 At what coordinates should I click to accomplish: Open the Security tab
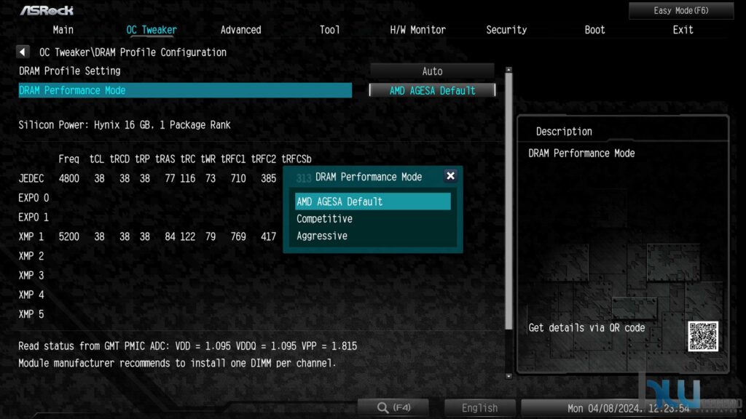[506, 30]
